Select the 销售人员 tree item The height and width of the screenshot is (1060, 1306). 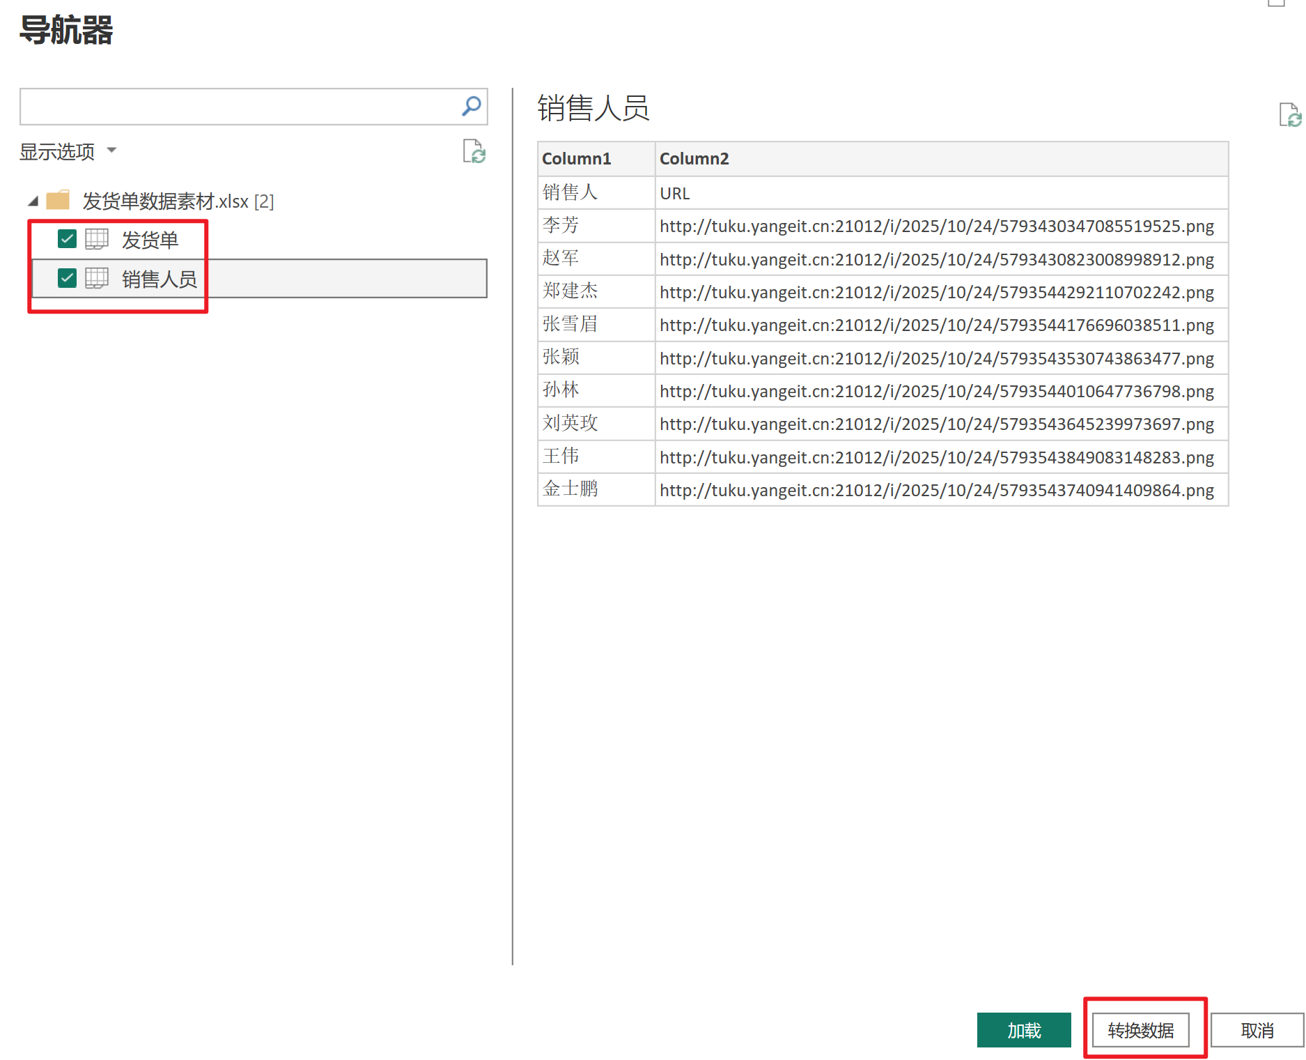coord(159,279)
